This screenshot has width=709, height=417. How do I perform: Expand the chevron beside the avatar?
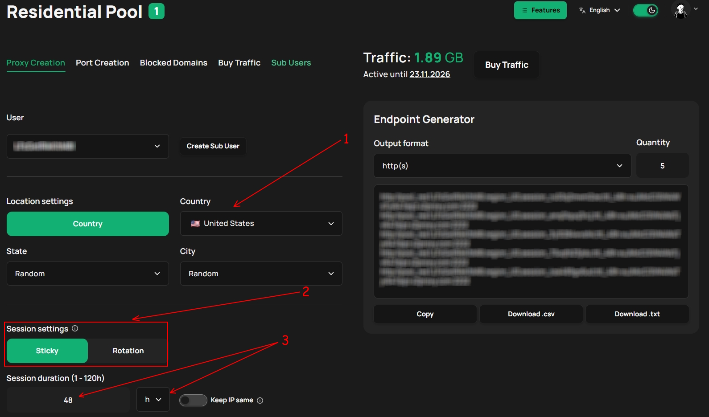696,9
